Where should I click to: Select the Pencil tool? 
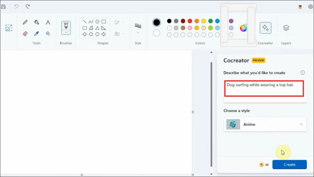(x=25, y=22)
